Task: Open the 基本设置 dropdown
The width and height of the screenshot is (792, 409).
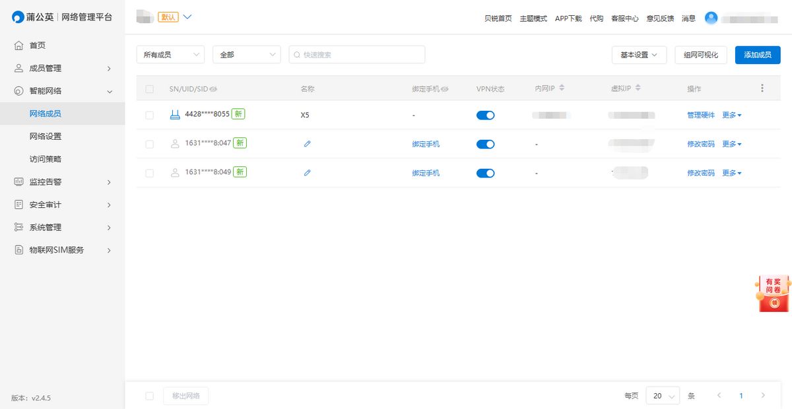Action: click(639, 55)
